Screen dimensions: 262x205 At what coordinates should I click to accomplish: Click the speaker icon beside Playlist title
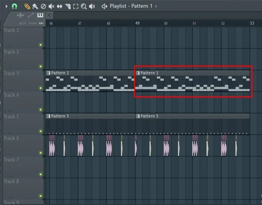tap(104, 6)
